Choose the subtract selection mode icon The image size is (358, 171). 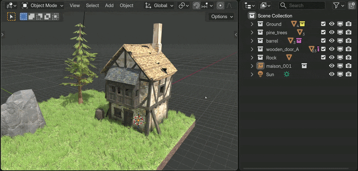[x=39, y=17]
